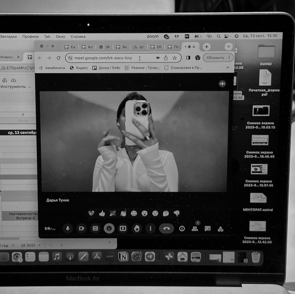
Task: Send thinking face reaction
Action: coord(166,213)
